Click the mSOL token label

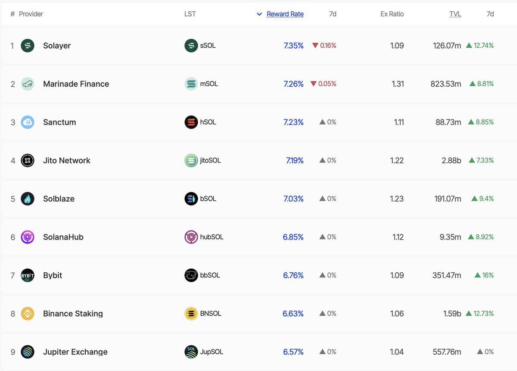coord(209,84)
